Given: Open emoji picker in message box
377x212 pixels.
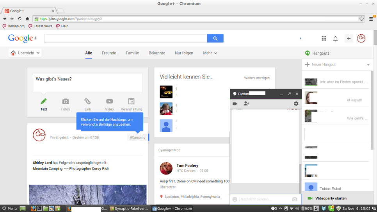Looking at the screenshot, I should pos(235,199).
